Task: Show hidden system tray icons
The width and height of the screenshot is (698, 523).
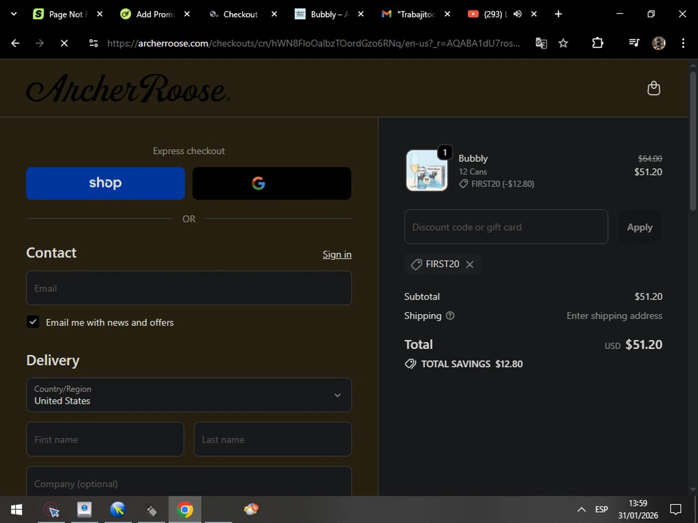Action: 581,510
